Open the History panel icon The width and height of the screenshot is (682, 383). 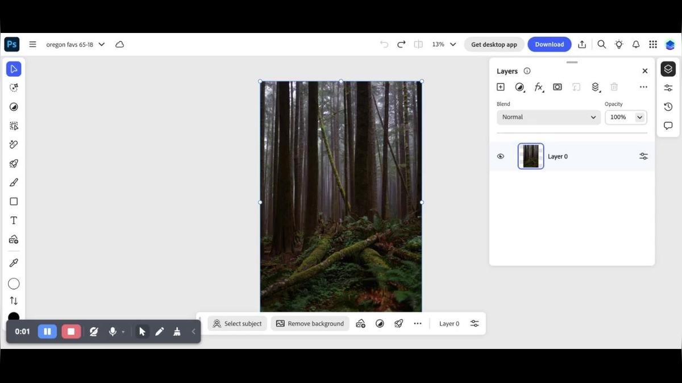click(668, 107)
